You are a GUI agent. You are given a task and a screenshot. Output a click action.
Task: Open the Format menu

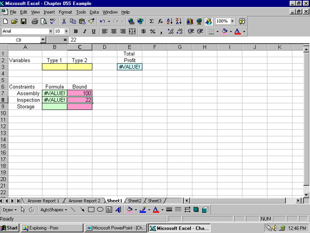66,12
